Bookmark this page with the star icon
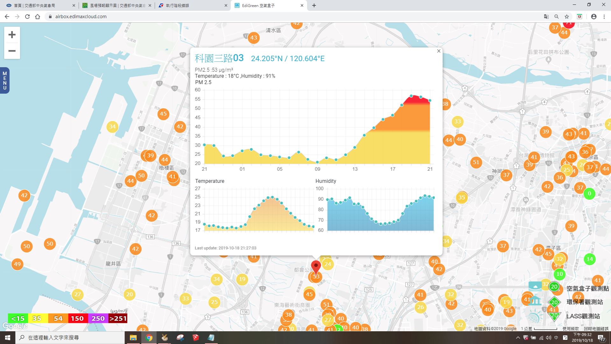Image resolution: width=611 pixels, height=344 pixels. tap(567, 17)
